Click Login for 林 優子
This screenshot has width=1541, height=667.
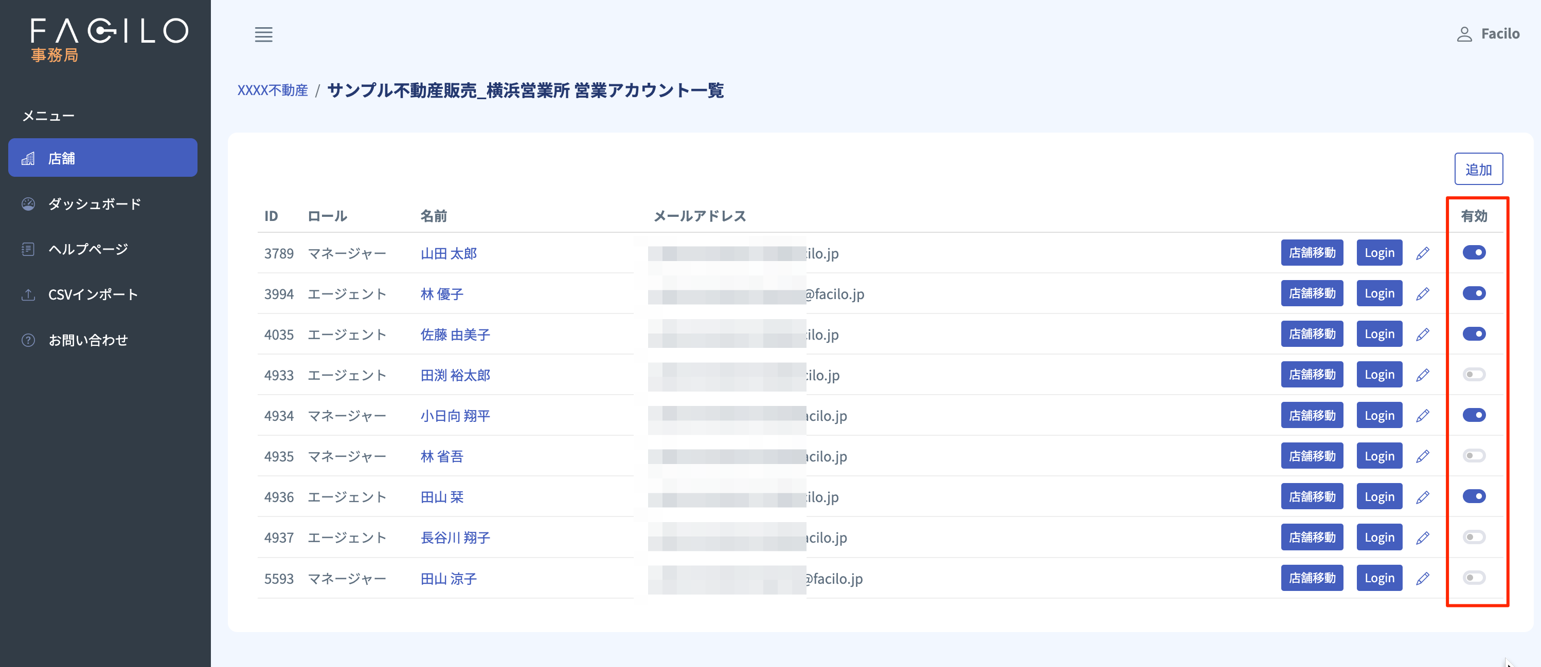click(x=1379, y=293)
